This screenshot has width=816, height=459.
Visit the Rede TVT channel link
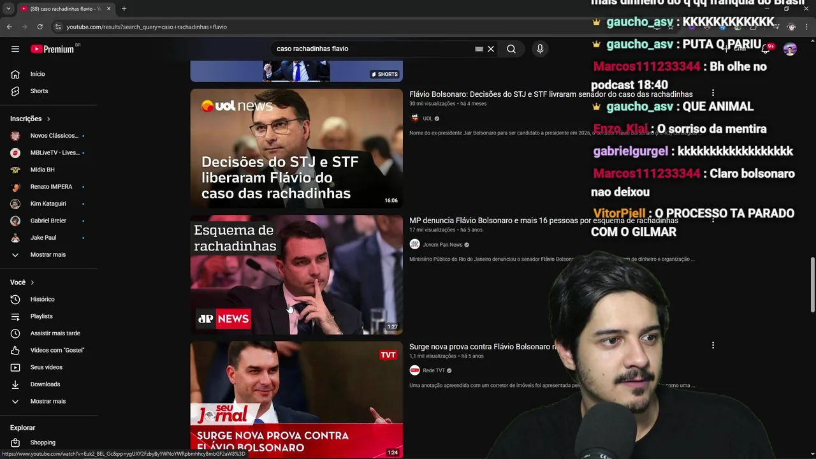433,371
